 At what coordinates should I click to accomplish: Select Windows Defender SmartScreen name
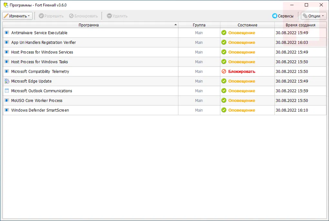40,110
